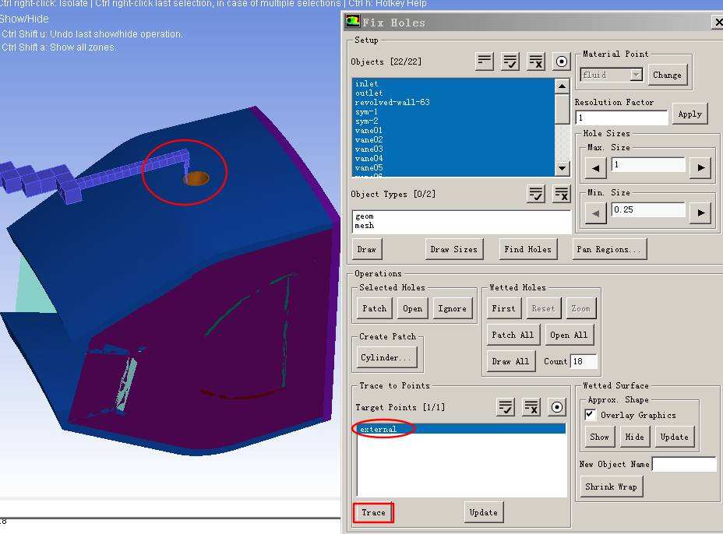Click Open under Selected Holes
The height and width of the screenshot is (534, 723).
[x=412, y=308]
